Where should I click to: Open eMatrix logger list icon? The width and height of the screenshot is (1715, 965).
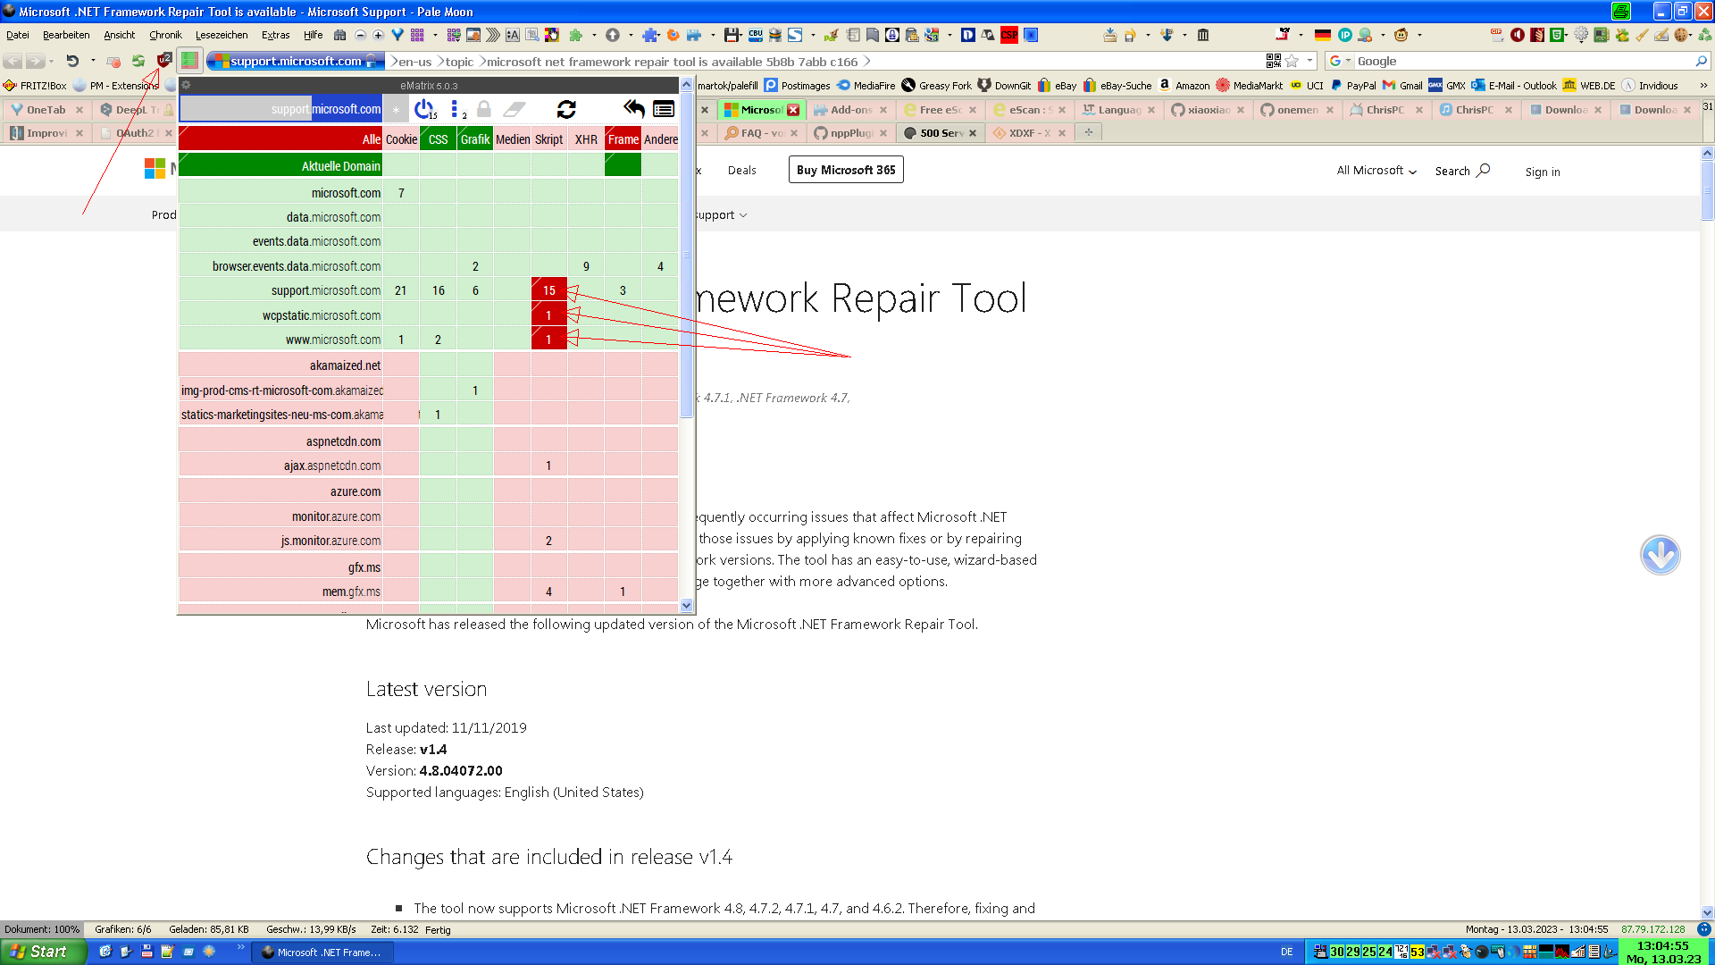click(x=664, y=109)
